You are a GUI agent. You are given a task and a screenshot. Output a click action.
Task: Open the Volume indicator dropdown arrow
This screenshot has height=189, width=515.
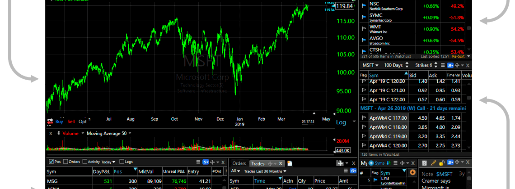[x=83, y=133]
